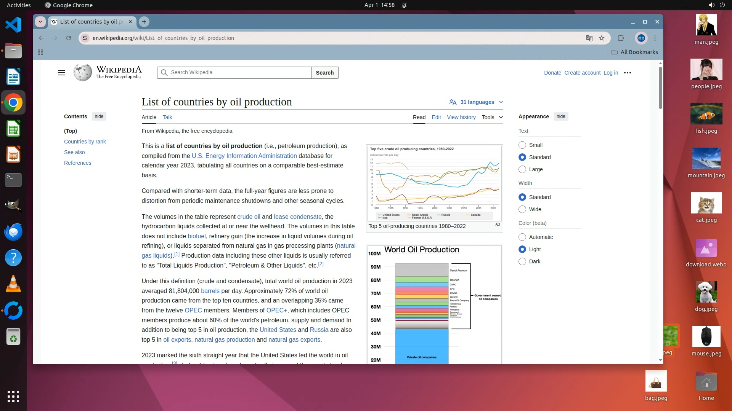Select Dark color mode
The height and width of the screenshot is (411, 732).
(522, 261)
